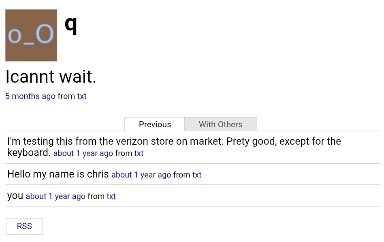Click the o_O avatar image
The height and width of the screenshot is (242, 384).
31,35
